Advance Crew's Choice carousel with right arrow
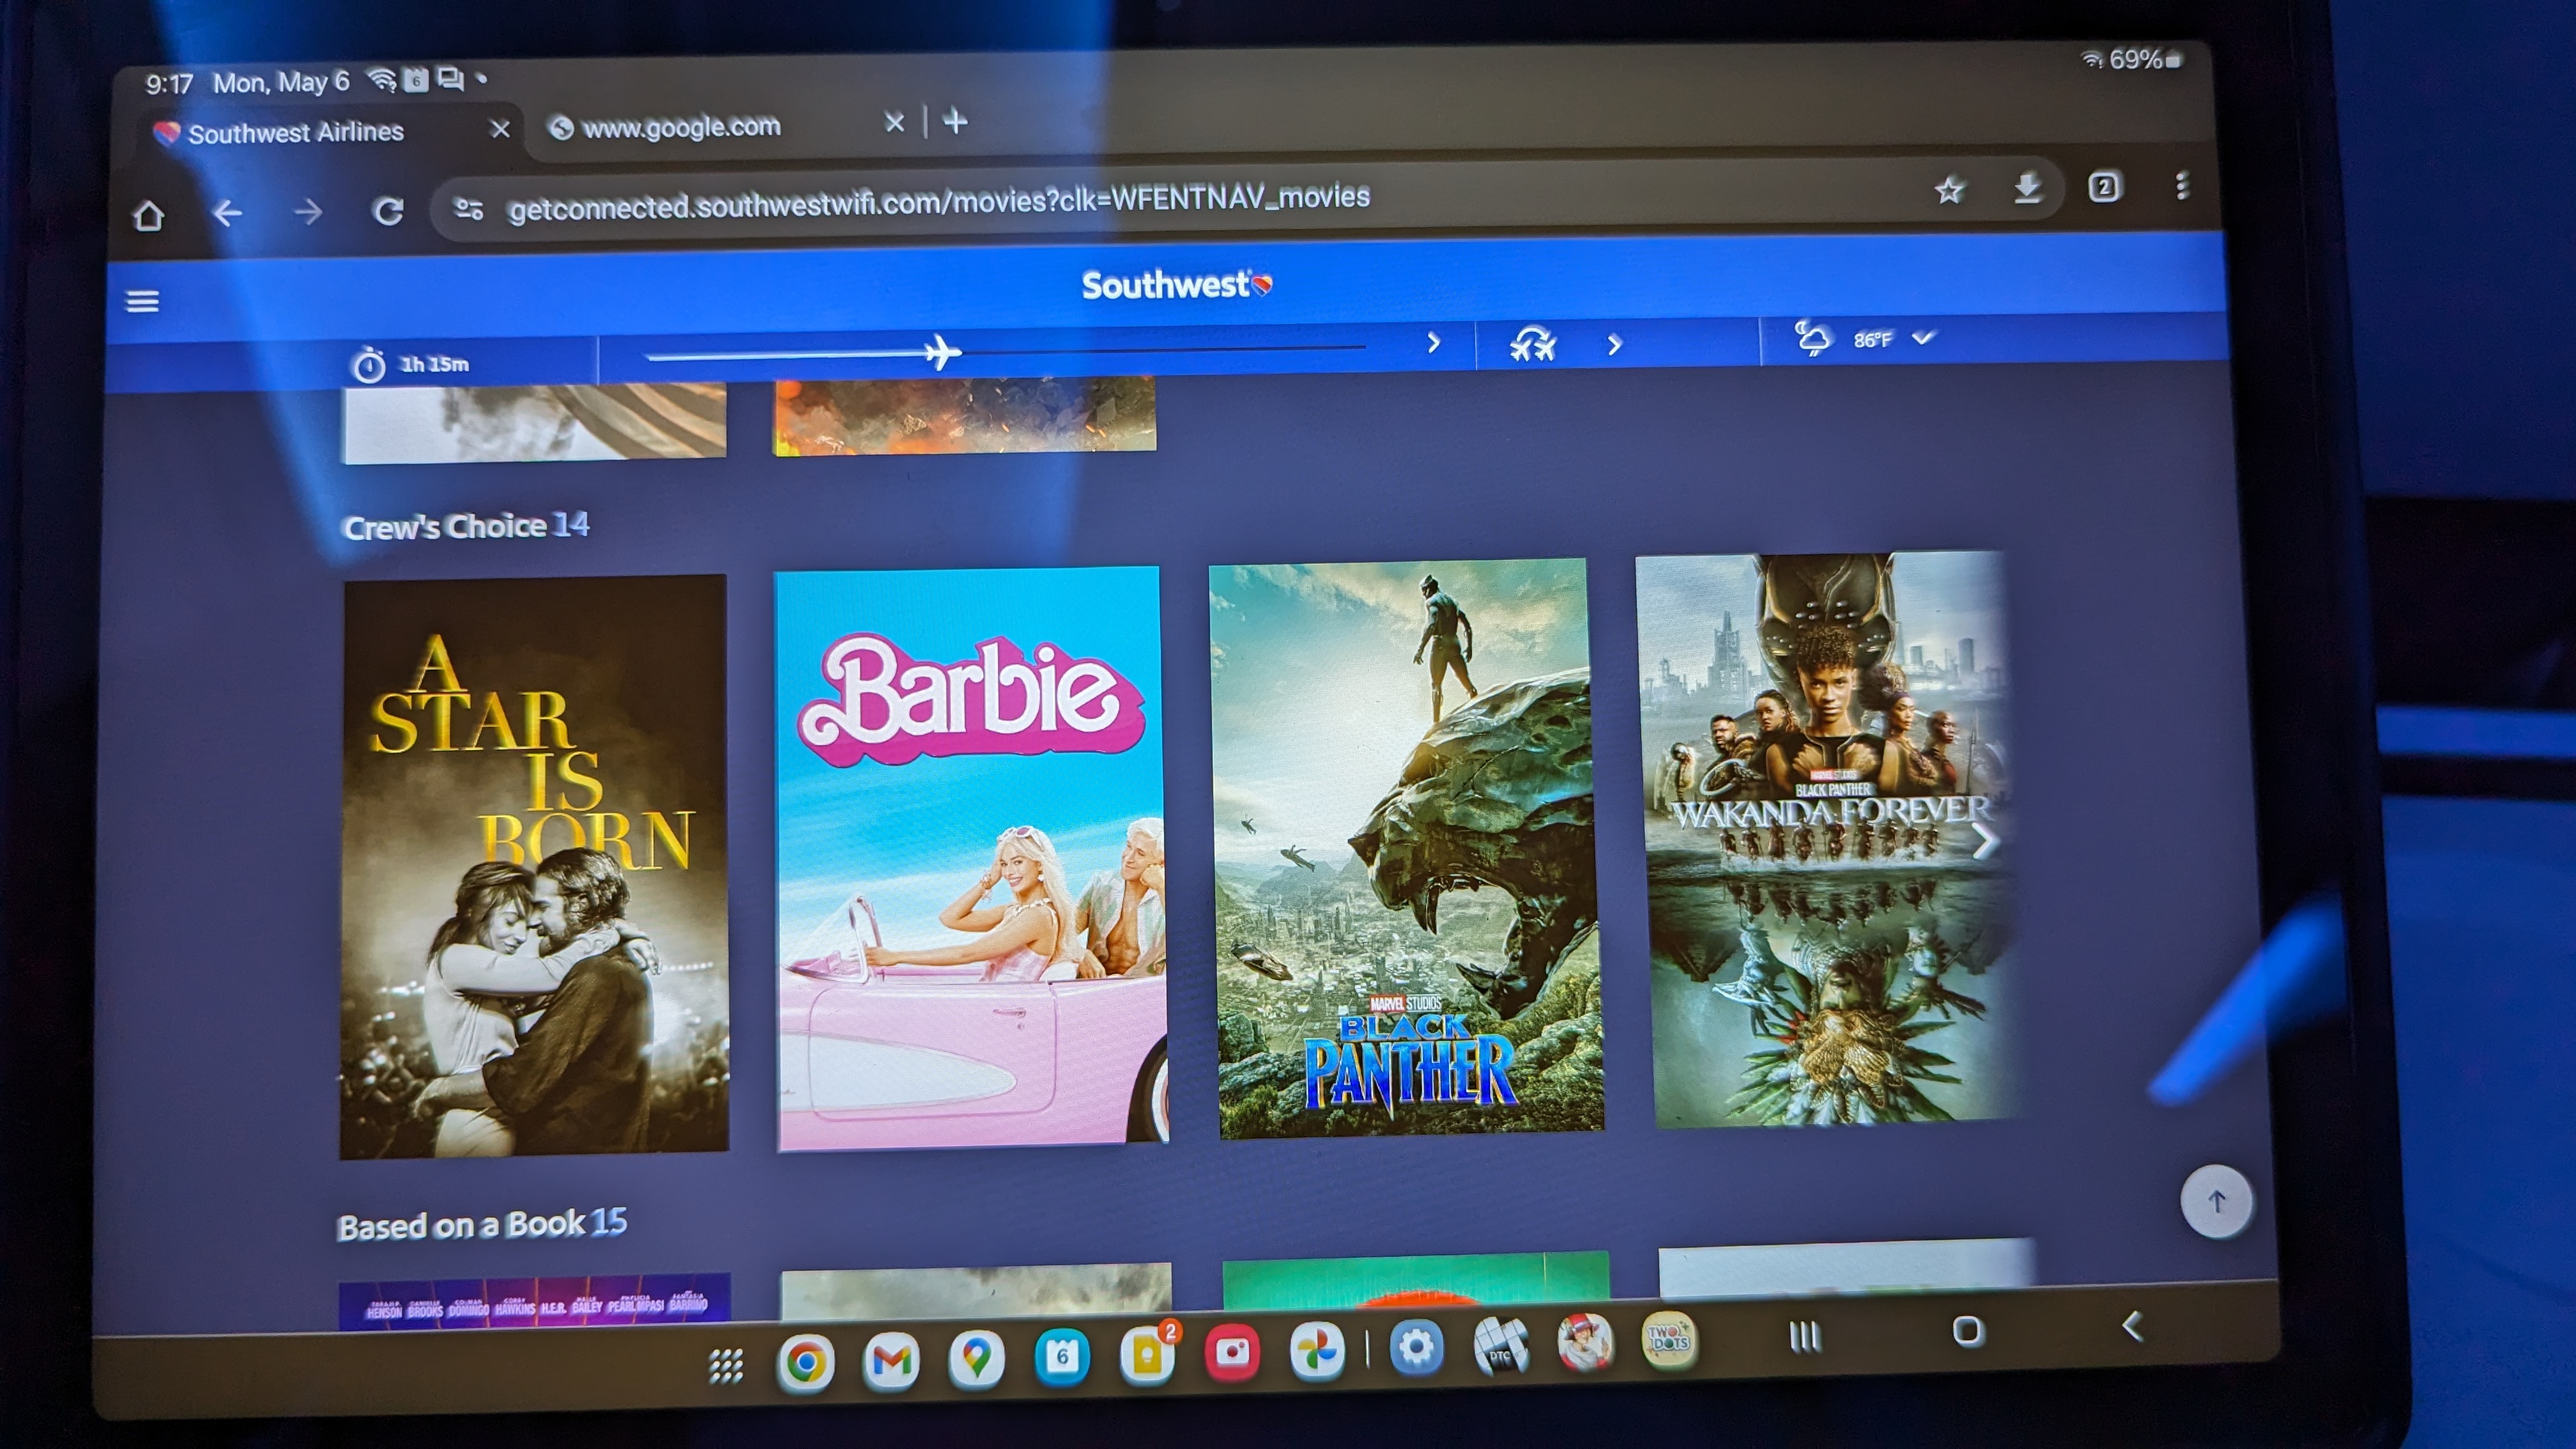This screenshot has height=1449, width=2576. point(1985,841)
